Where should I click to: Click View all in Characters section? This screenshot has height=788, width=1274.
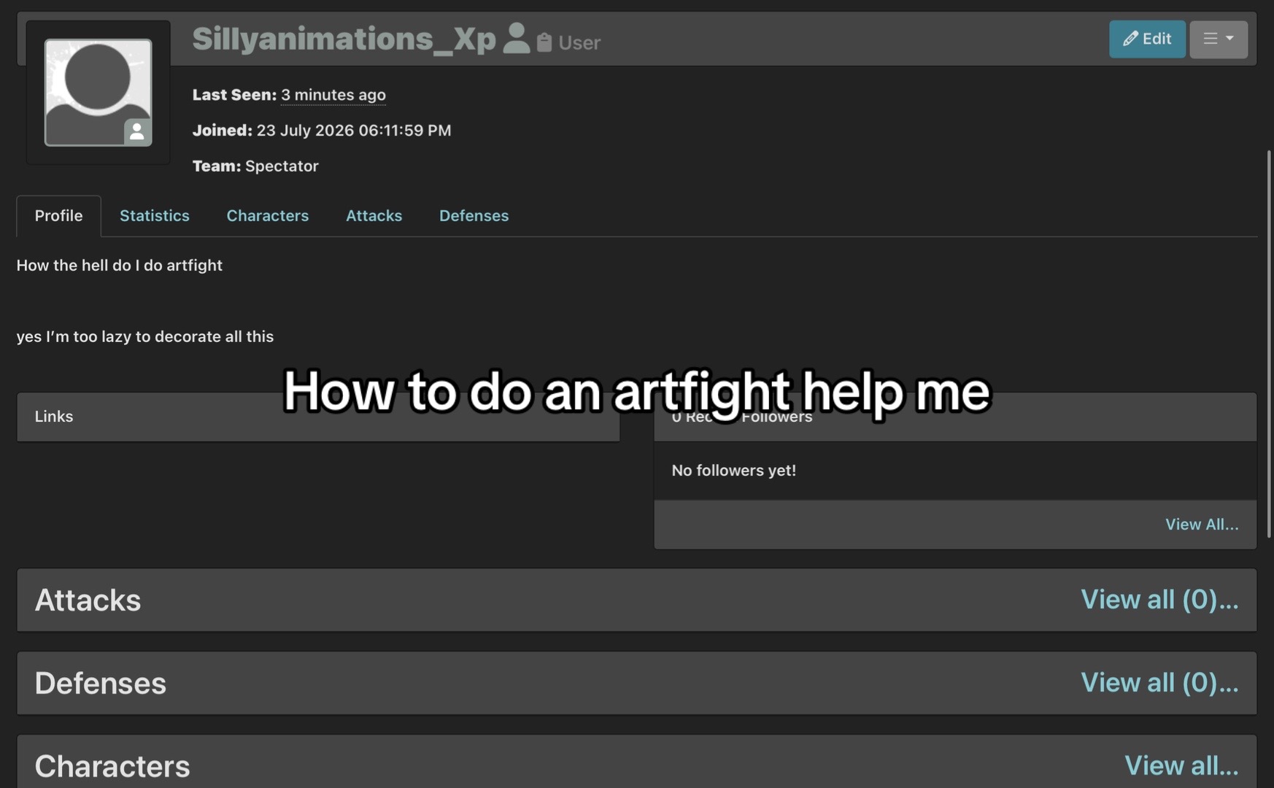click(1181, 766)
